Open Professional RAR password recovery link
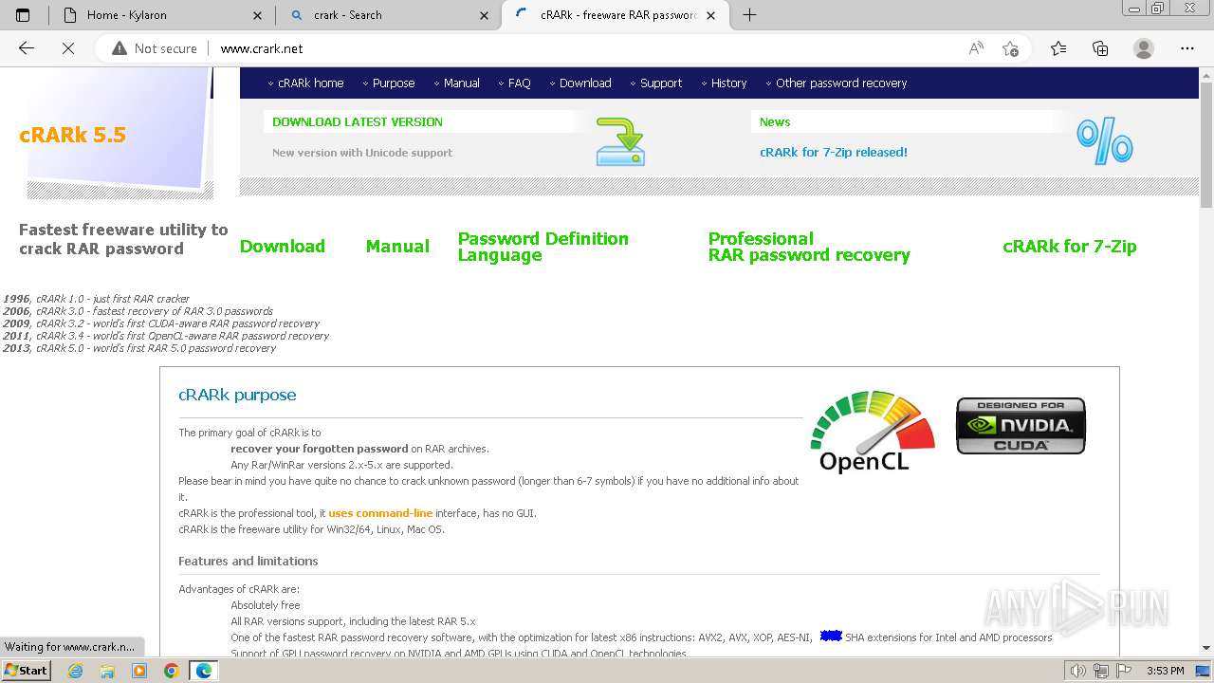The height and width of the screenshot is (683, 1214). click(809, 247)
